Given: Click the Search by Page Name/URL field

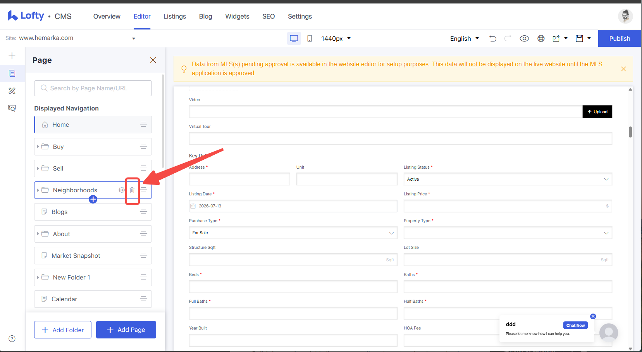Looking at the screenshot, I should point(93,88).
